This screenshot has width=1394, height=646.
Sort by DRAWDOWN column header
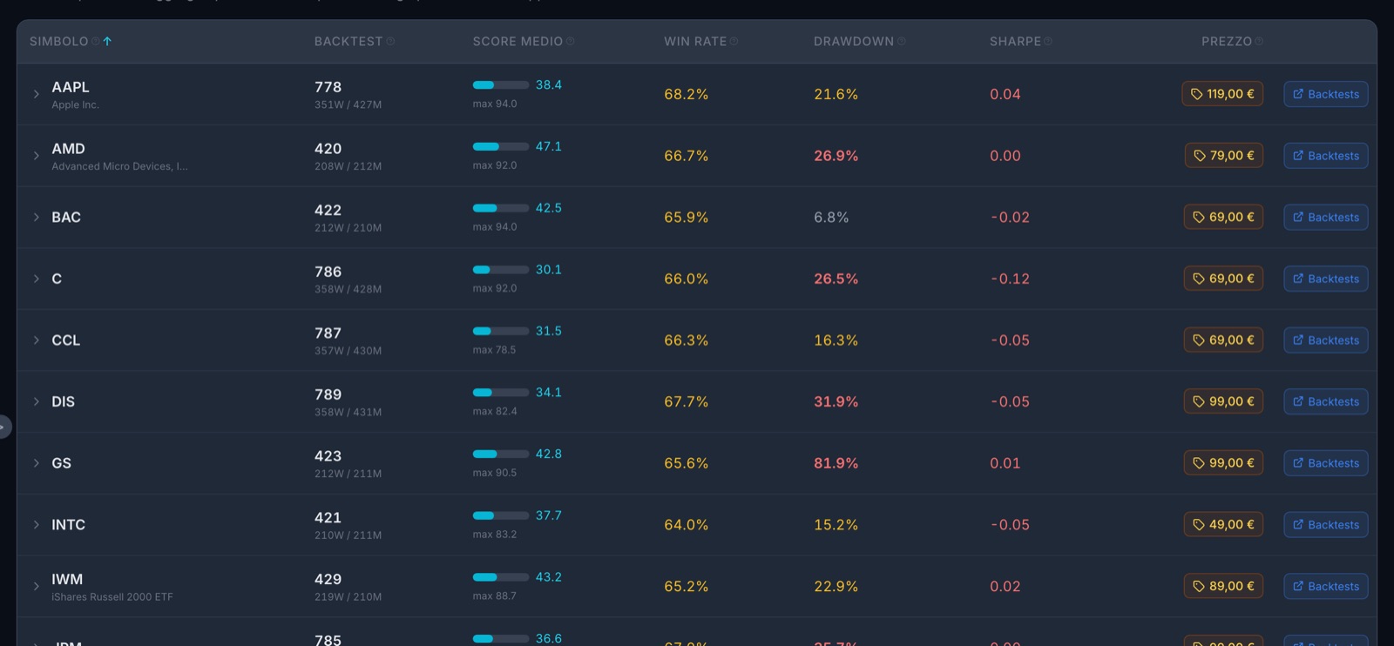854,42
